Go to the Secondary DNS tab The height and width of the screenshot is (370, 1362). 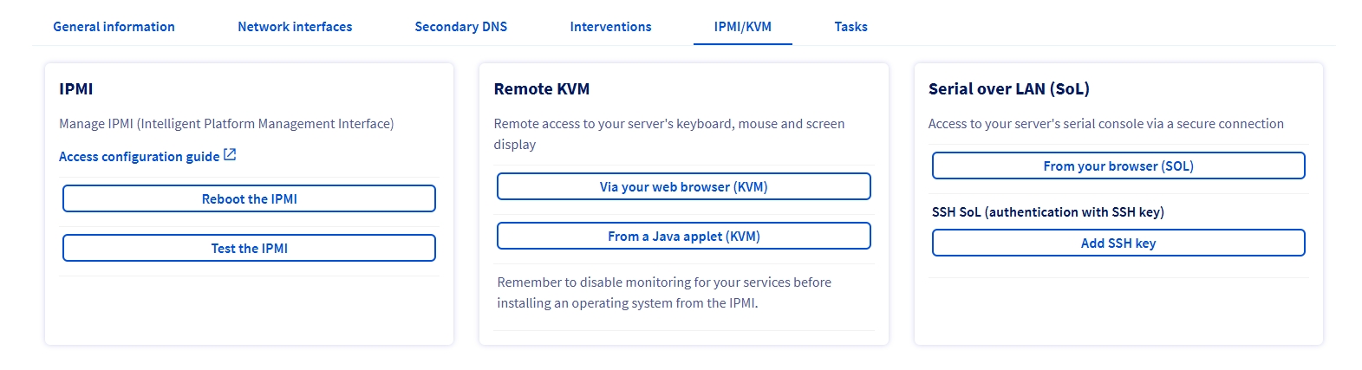[x=460, y=27]
